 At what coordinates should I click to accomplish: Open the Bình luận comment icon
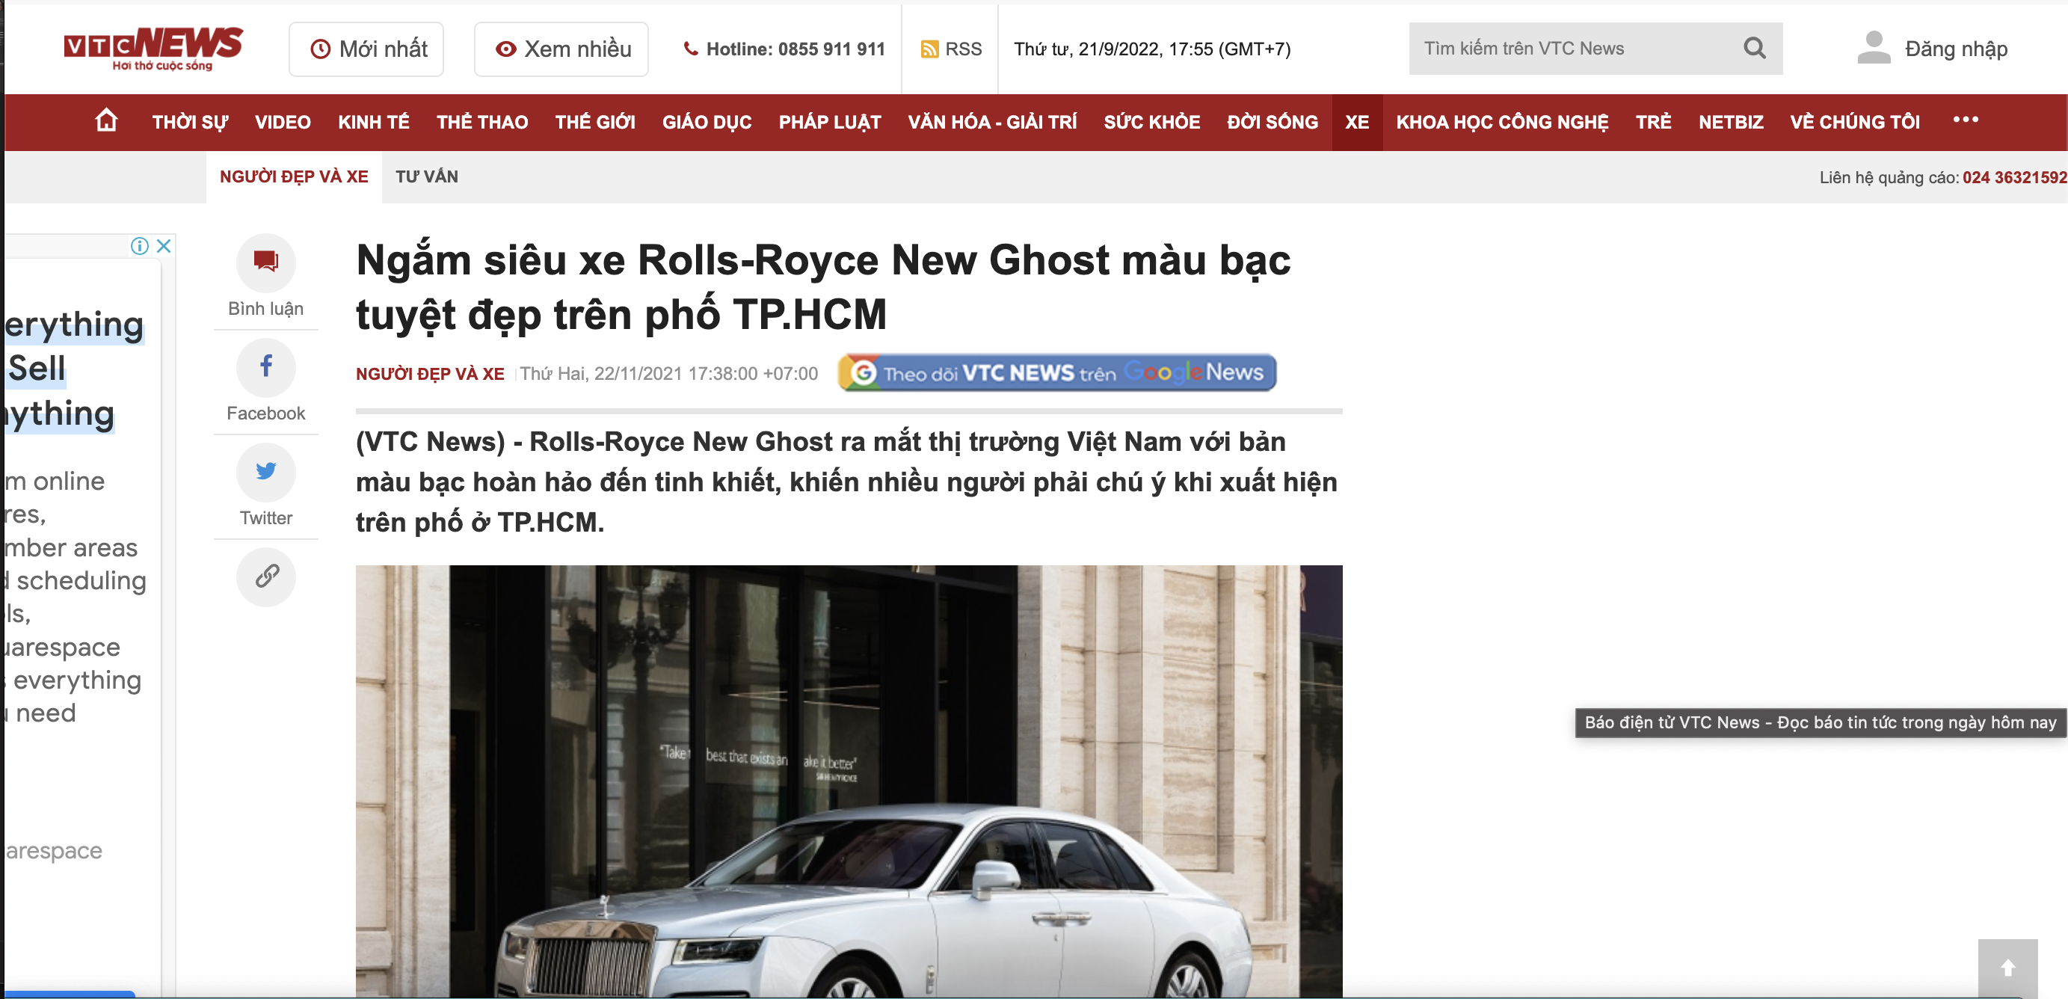click(265, 262)
